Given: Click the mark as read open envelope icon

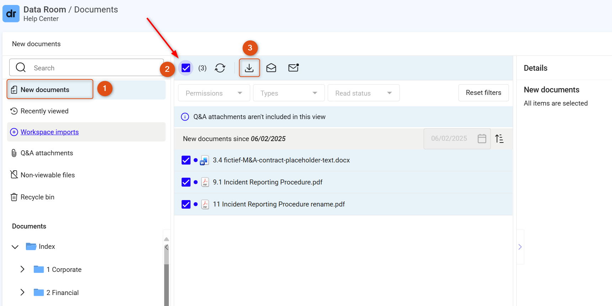Looking at the screenshot, I should click(x=271, y=68).
